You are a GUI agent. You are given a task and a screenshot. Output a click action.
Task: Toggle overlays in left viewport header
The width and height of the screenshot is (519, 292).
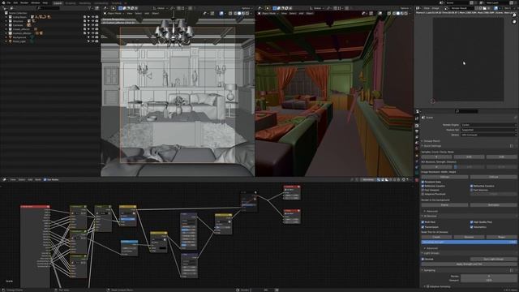coord(221,13)
